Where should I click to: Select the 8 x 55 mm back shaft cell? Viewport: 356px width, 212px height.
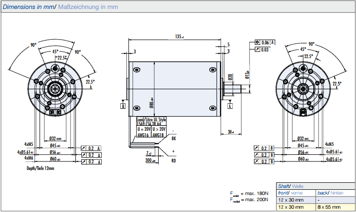coord(328,207)
